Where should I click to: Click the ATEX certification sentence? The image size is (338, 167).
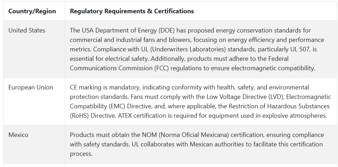pos(222,116)
